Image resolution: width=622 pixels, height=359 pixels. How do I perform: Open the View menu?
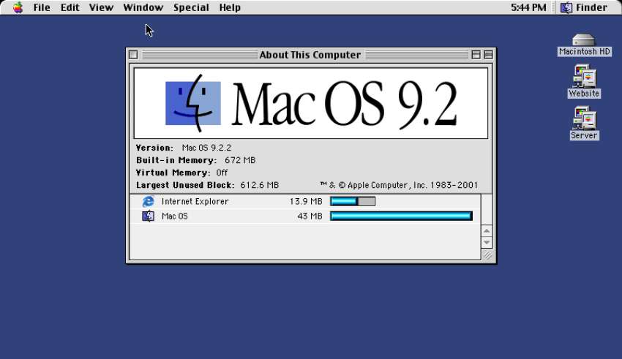tap(101, 7)
